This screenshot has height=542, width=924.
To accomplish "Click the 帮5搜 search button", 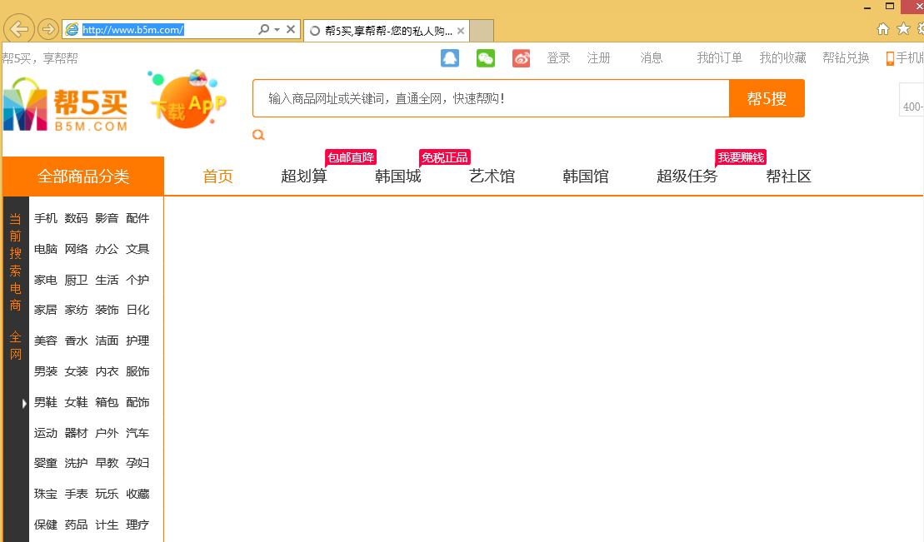I will pyautogui.click(x=767, y=98).
